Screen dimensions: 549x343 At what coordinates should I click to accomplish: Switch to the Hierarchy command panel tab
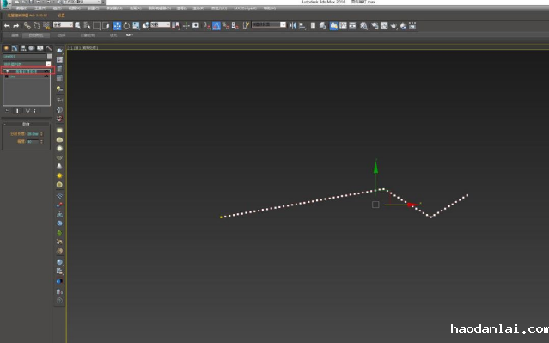tap(23, 48)
